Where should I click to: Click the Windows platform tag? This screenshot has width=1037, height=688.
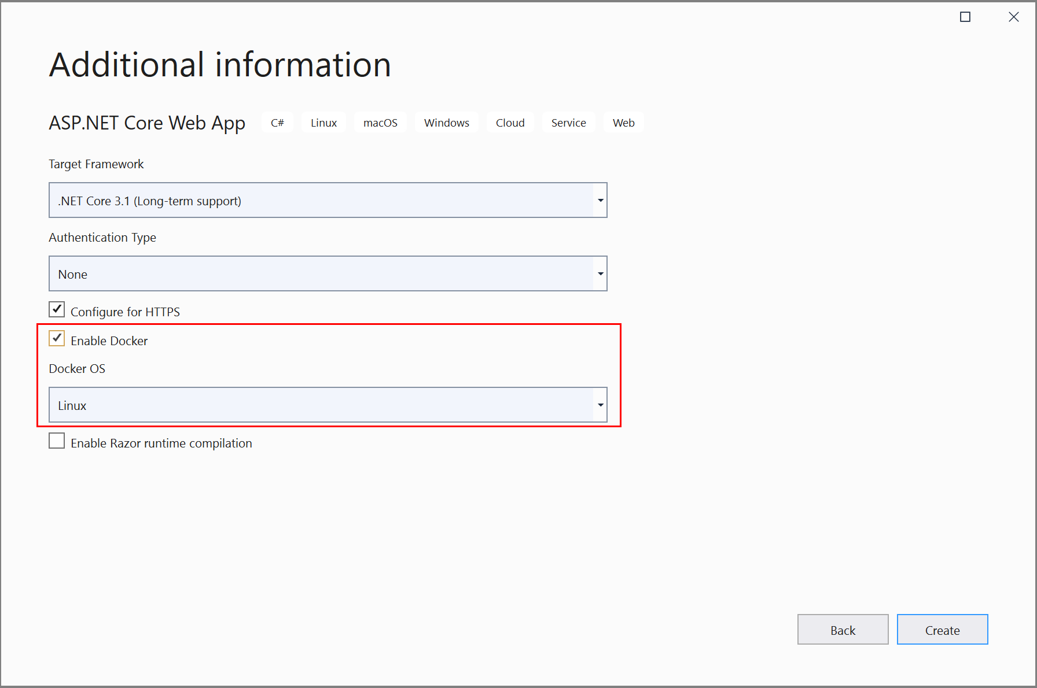446,123
